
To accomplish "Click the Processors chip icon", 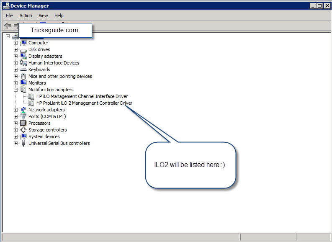I will pos(23,123).
